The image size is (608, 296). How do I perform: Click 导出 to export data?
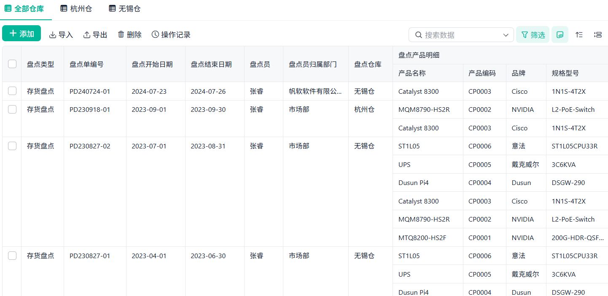95,34
